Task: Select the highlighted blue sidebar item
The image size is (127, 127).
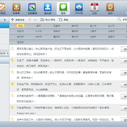Action: click(5, 25)
